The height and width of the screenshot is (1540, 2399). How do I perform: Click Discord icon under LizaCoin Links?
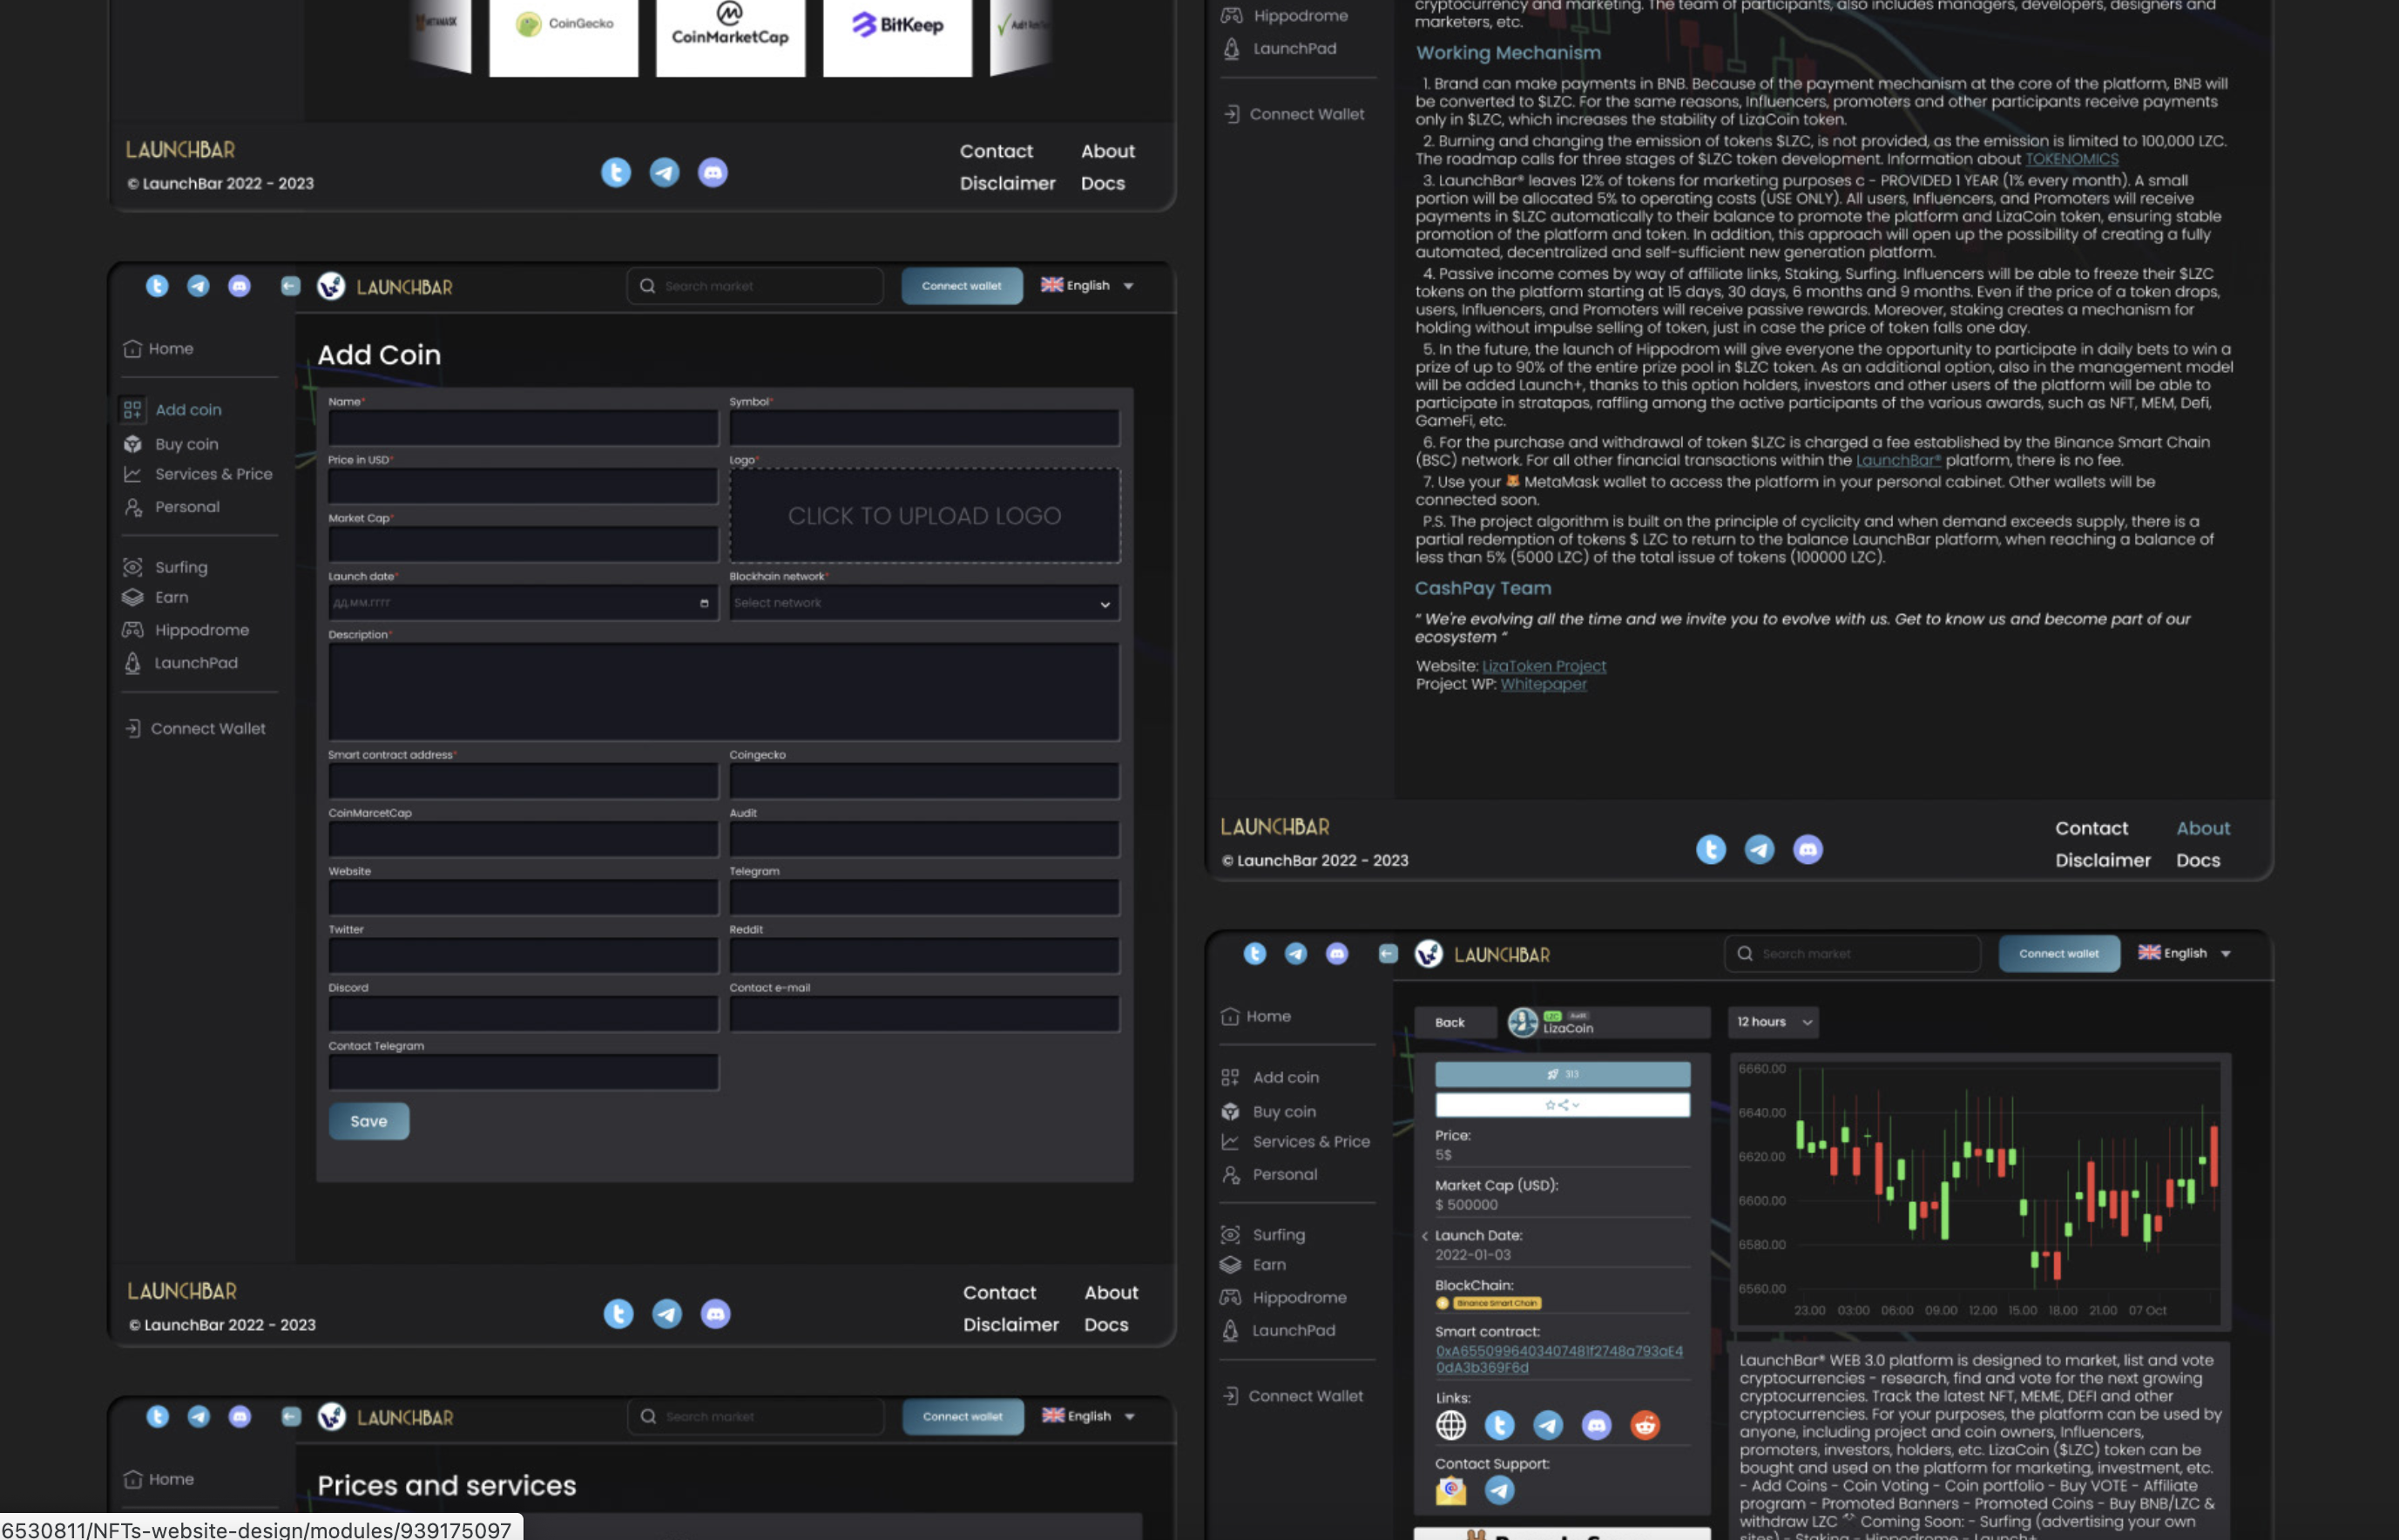pos(1596,1425)
